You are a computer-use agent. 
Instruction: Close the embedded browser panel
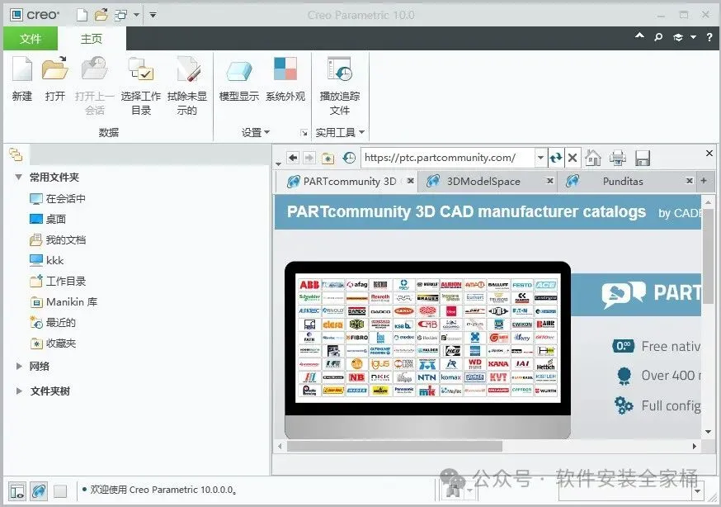709,153
